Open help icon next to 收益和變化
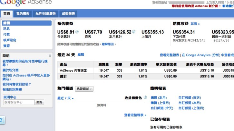 (145, 97)
